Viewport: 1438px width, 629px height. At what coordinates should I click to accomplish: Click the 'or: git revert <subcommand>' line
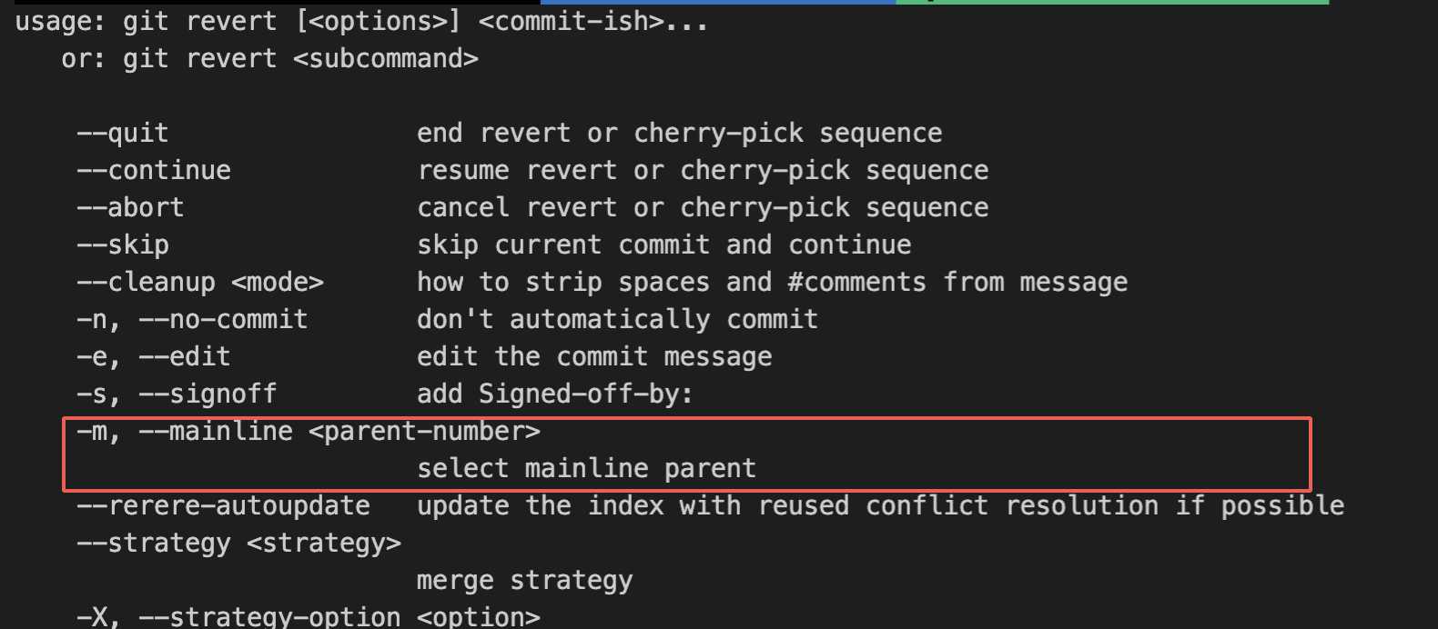coord(269,59)
